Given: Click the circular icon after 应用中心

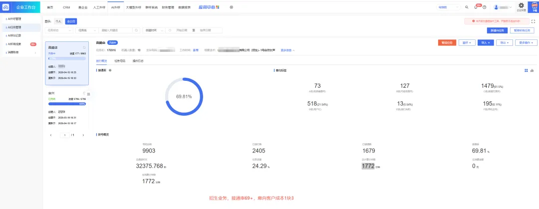Looking at the screenshot, I should tap(231, 7).
